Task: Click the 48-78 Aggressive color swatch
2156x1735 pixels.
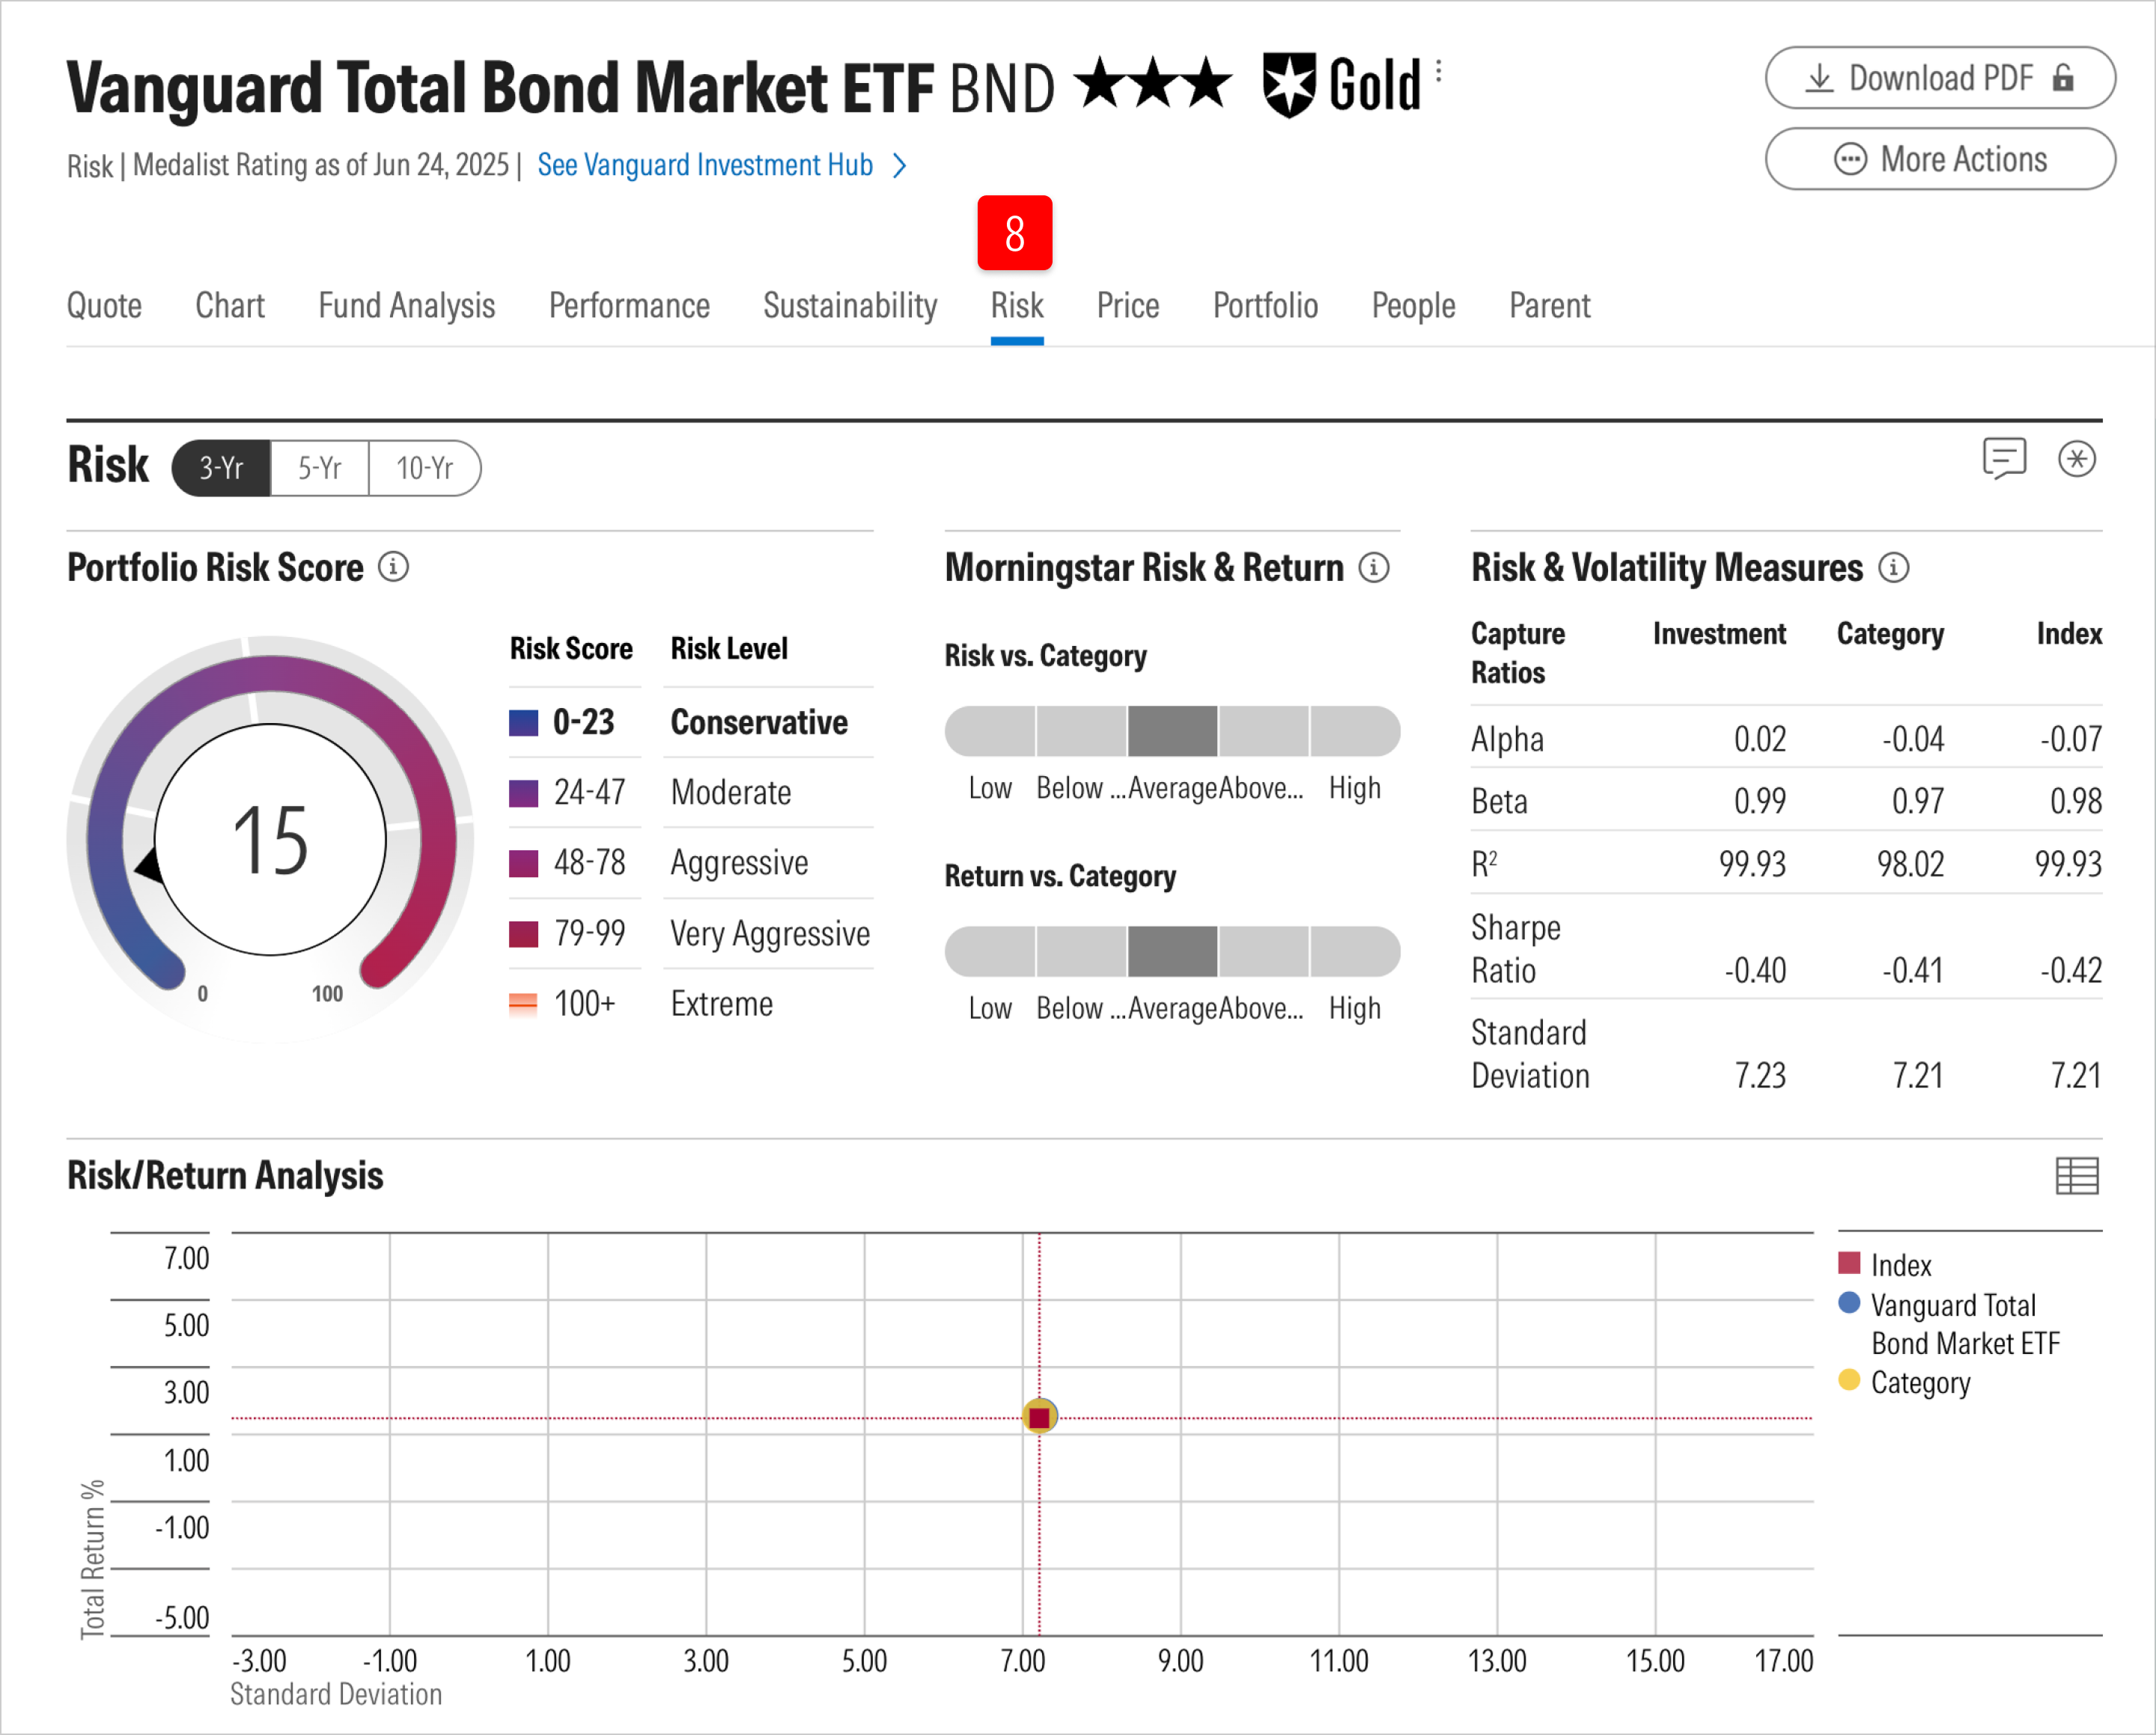Action: [523, 863]
